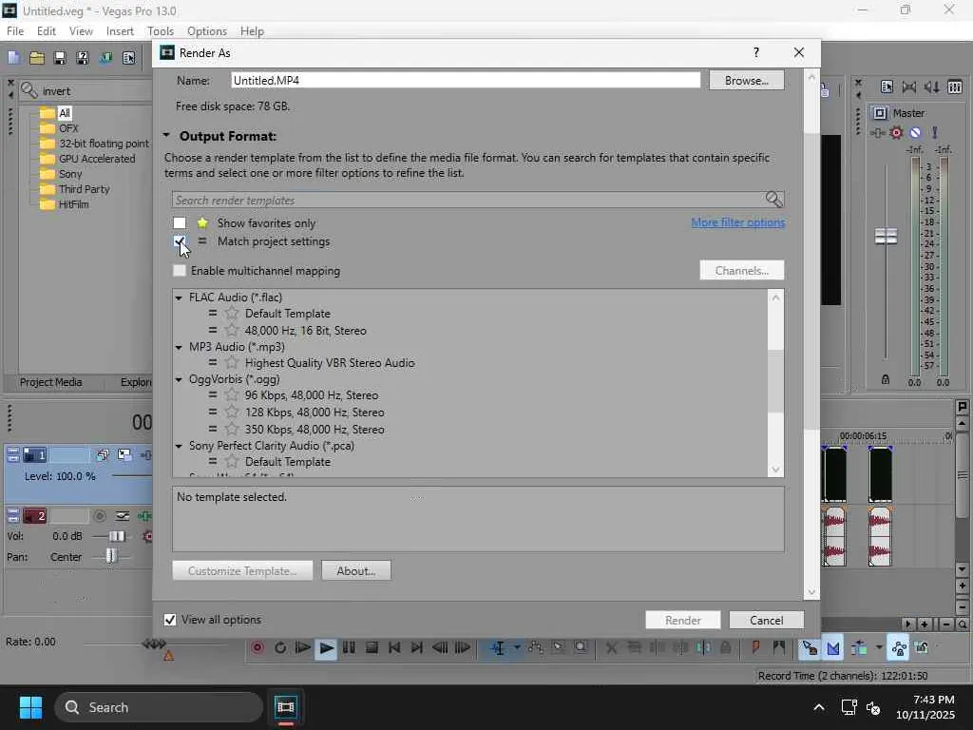The image size is (973, 730).
Task: Toggle Loop Playback in transport bar
Action: coord(280,647)
